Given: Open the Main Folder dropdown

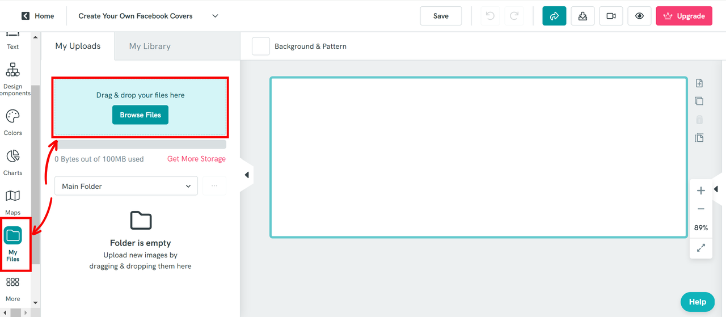Looking at the screenshot, I should pos(126,186).
